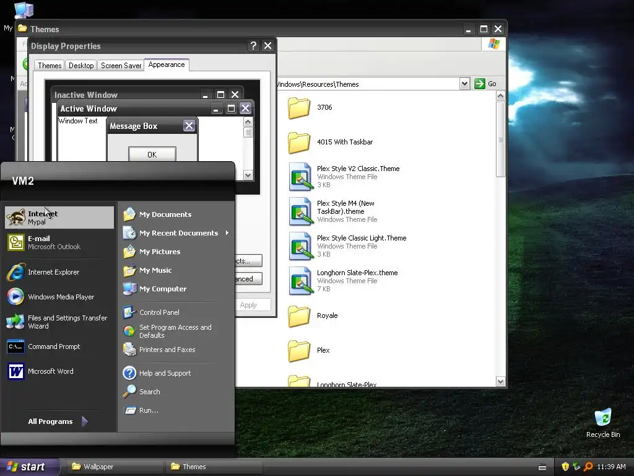This screenshot has height=476, width=634.
Task: Open Help and Support
Action: [176, 372]
